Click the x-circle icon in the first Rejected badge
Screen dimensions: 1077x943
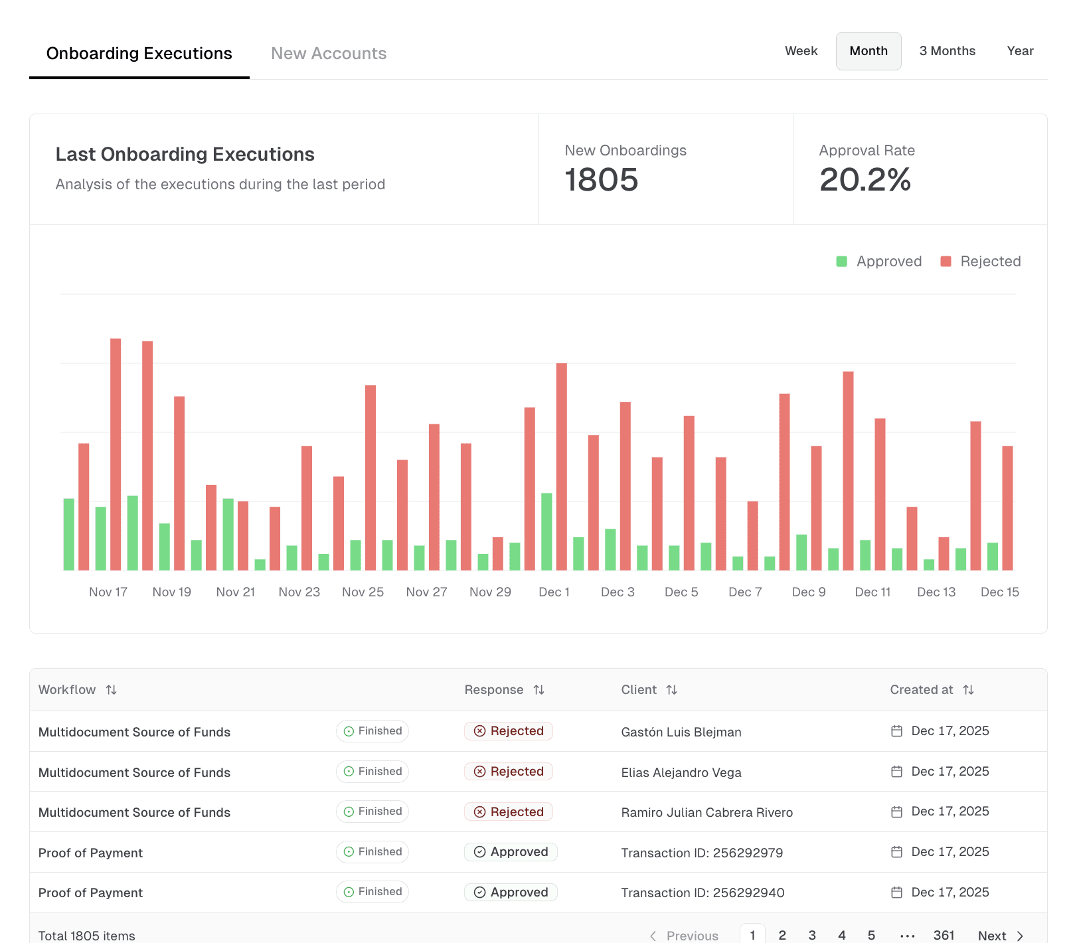(x=479, y=730)
